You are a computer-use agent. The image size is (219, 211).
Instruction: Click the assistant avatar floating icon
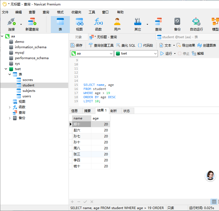pos(210,175)
